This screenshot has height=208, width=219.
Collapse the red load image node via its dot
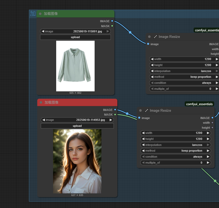(x=41, y=102)
